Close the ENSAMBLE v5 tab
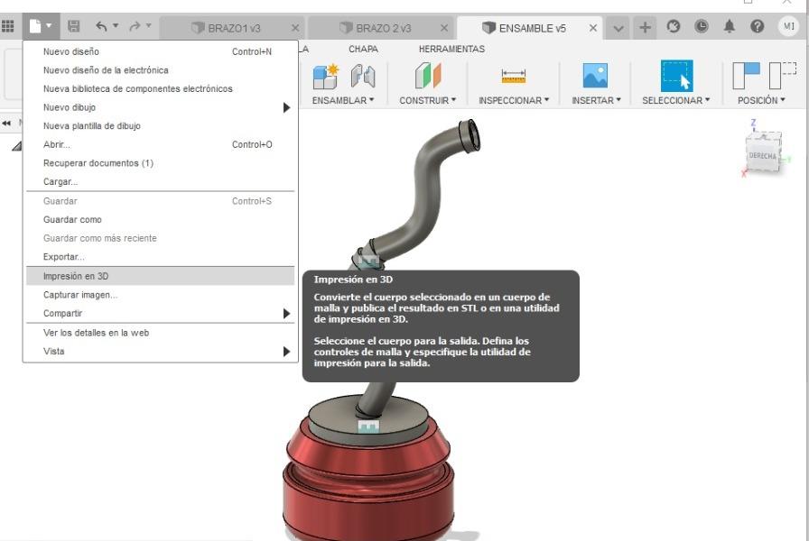 point(593,28)
